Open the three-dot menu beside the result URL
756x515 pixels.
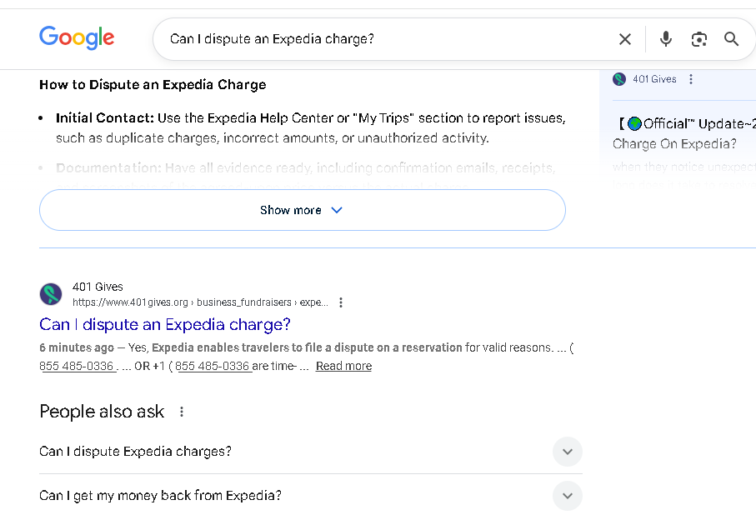(x=341, y=302)
